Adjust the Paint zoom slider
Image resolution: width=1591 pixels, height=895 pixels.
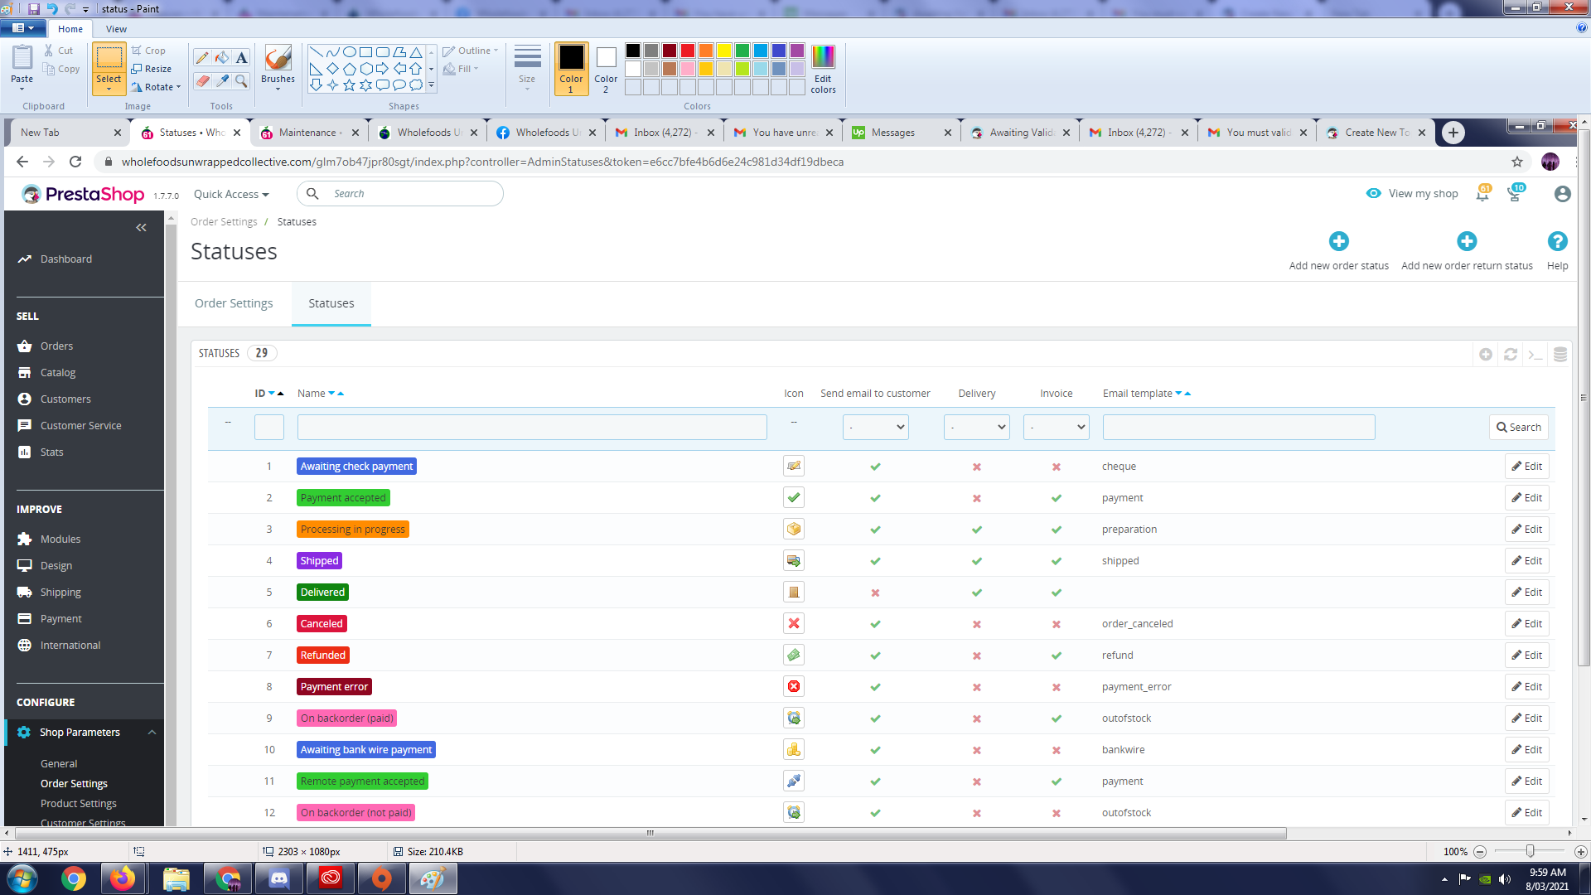pyautogui.click(x=1531, y=852)
